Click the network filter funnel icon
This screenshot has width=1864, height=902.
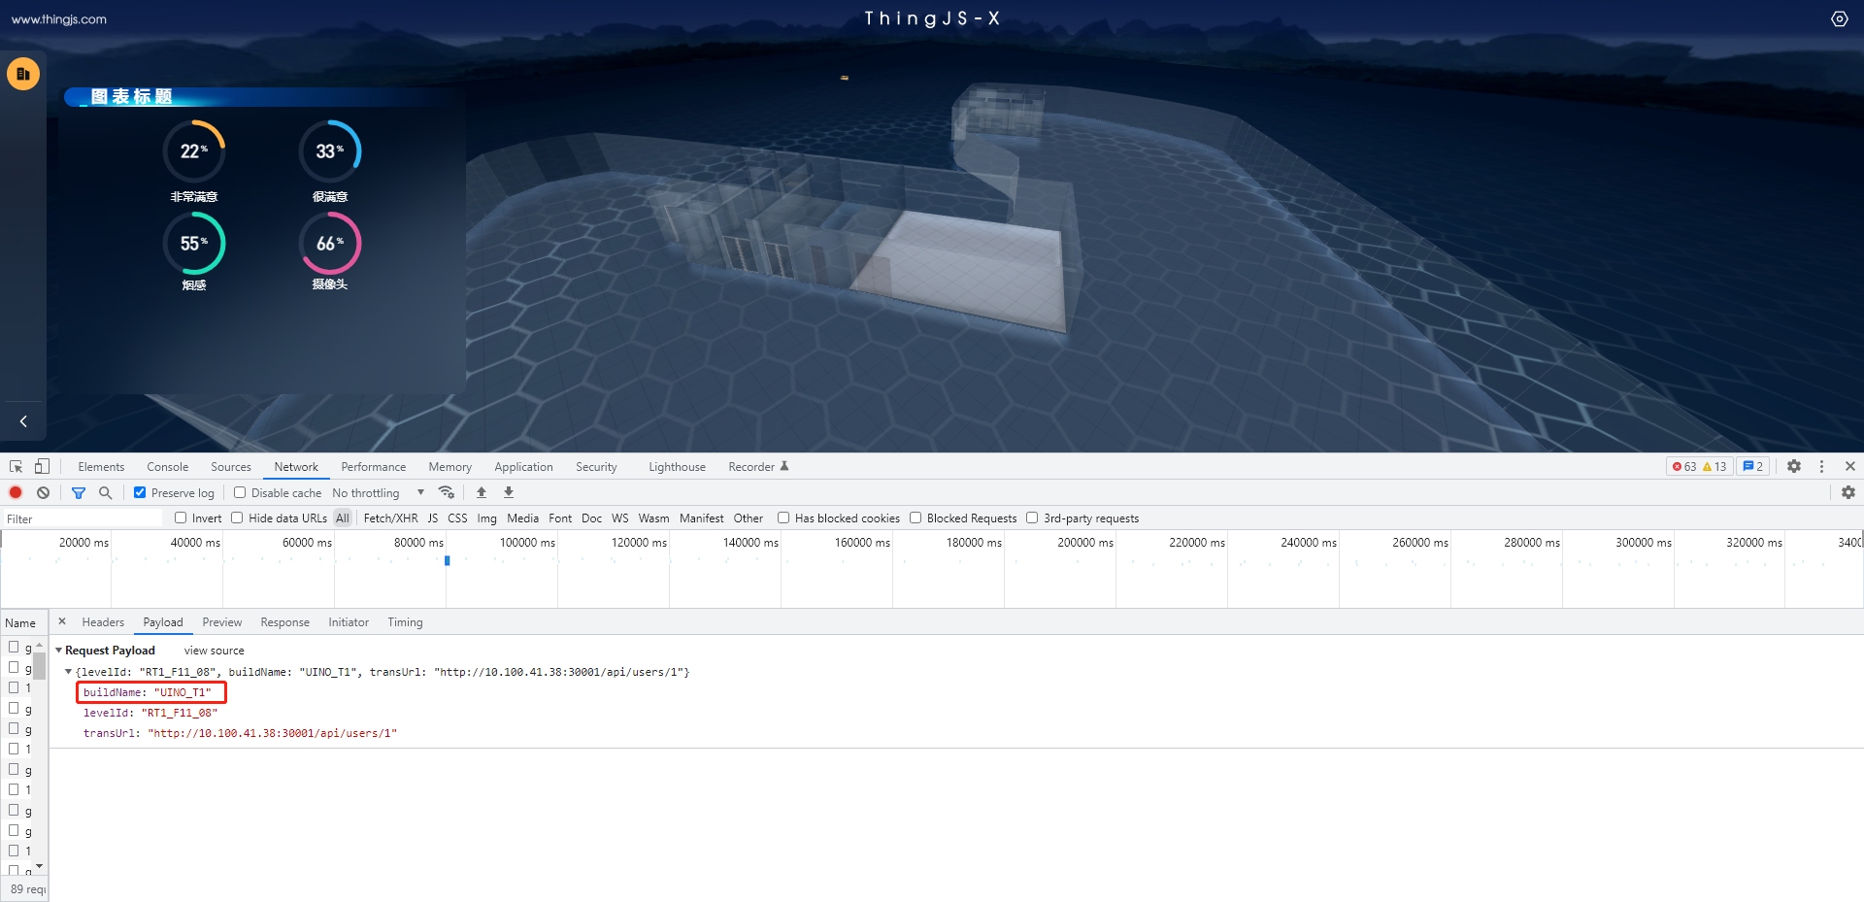click(79, 493)
